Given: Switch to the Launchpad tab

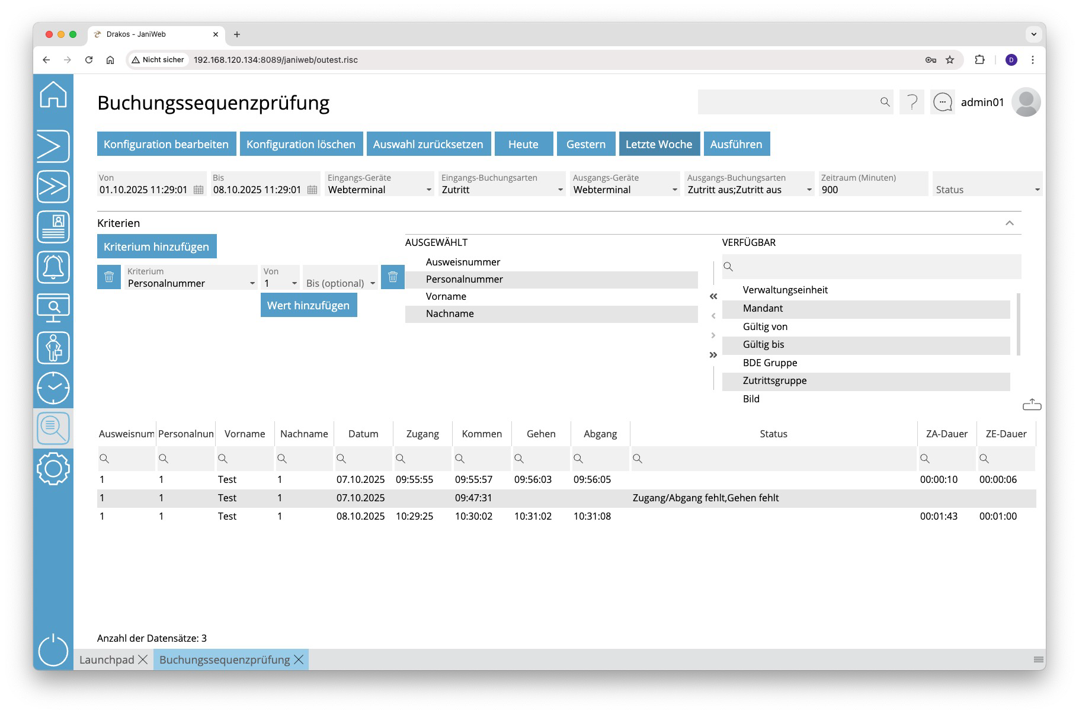Looking at the screenshot, I should (x=107, y=659).
